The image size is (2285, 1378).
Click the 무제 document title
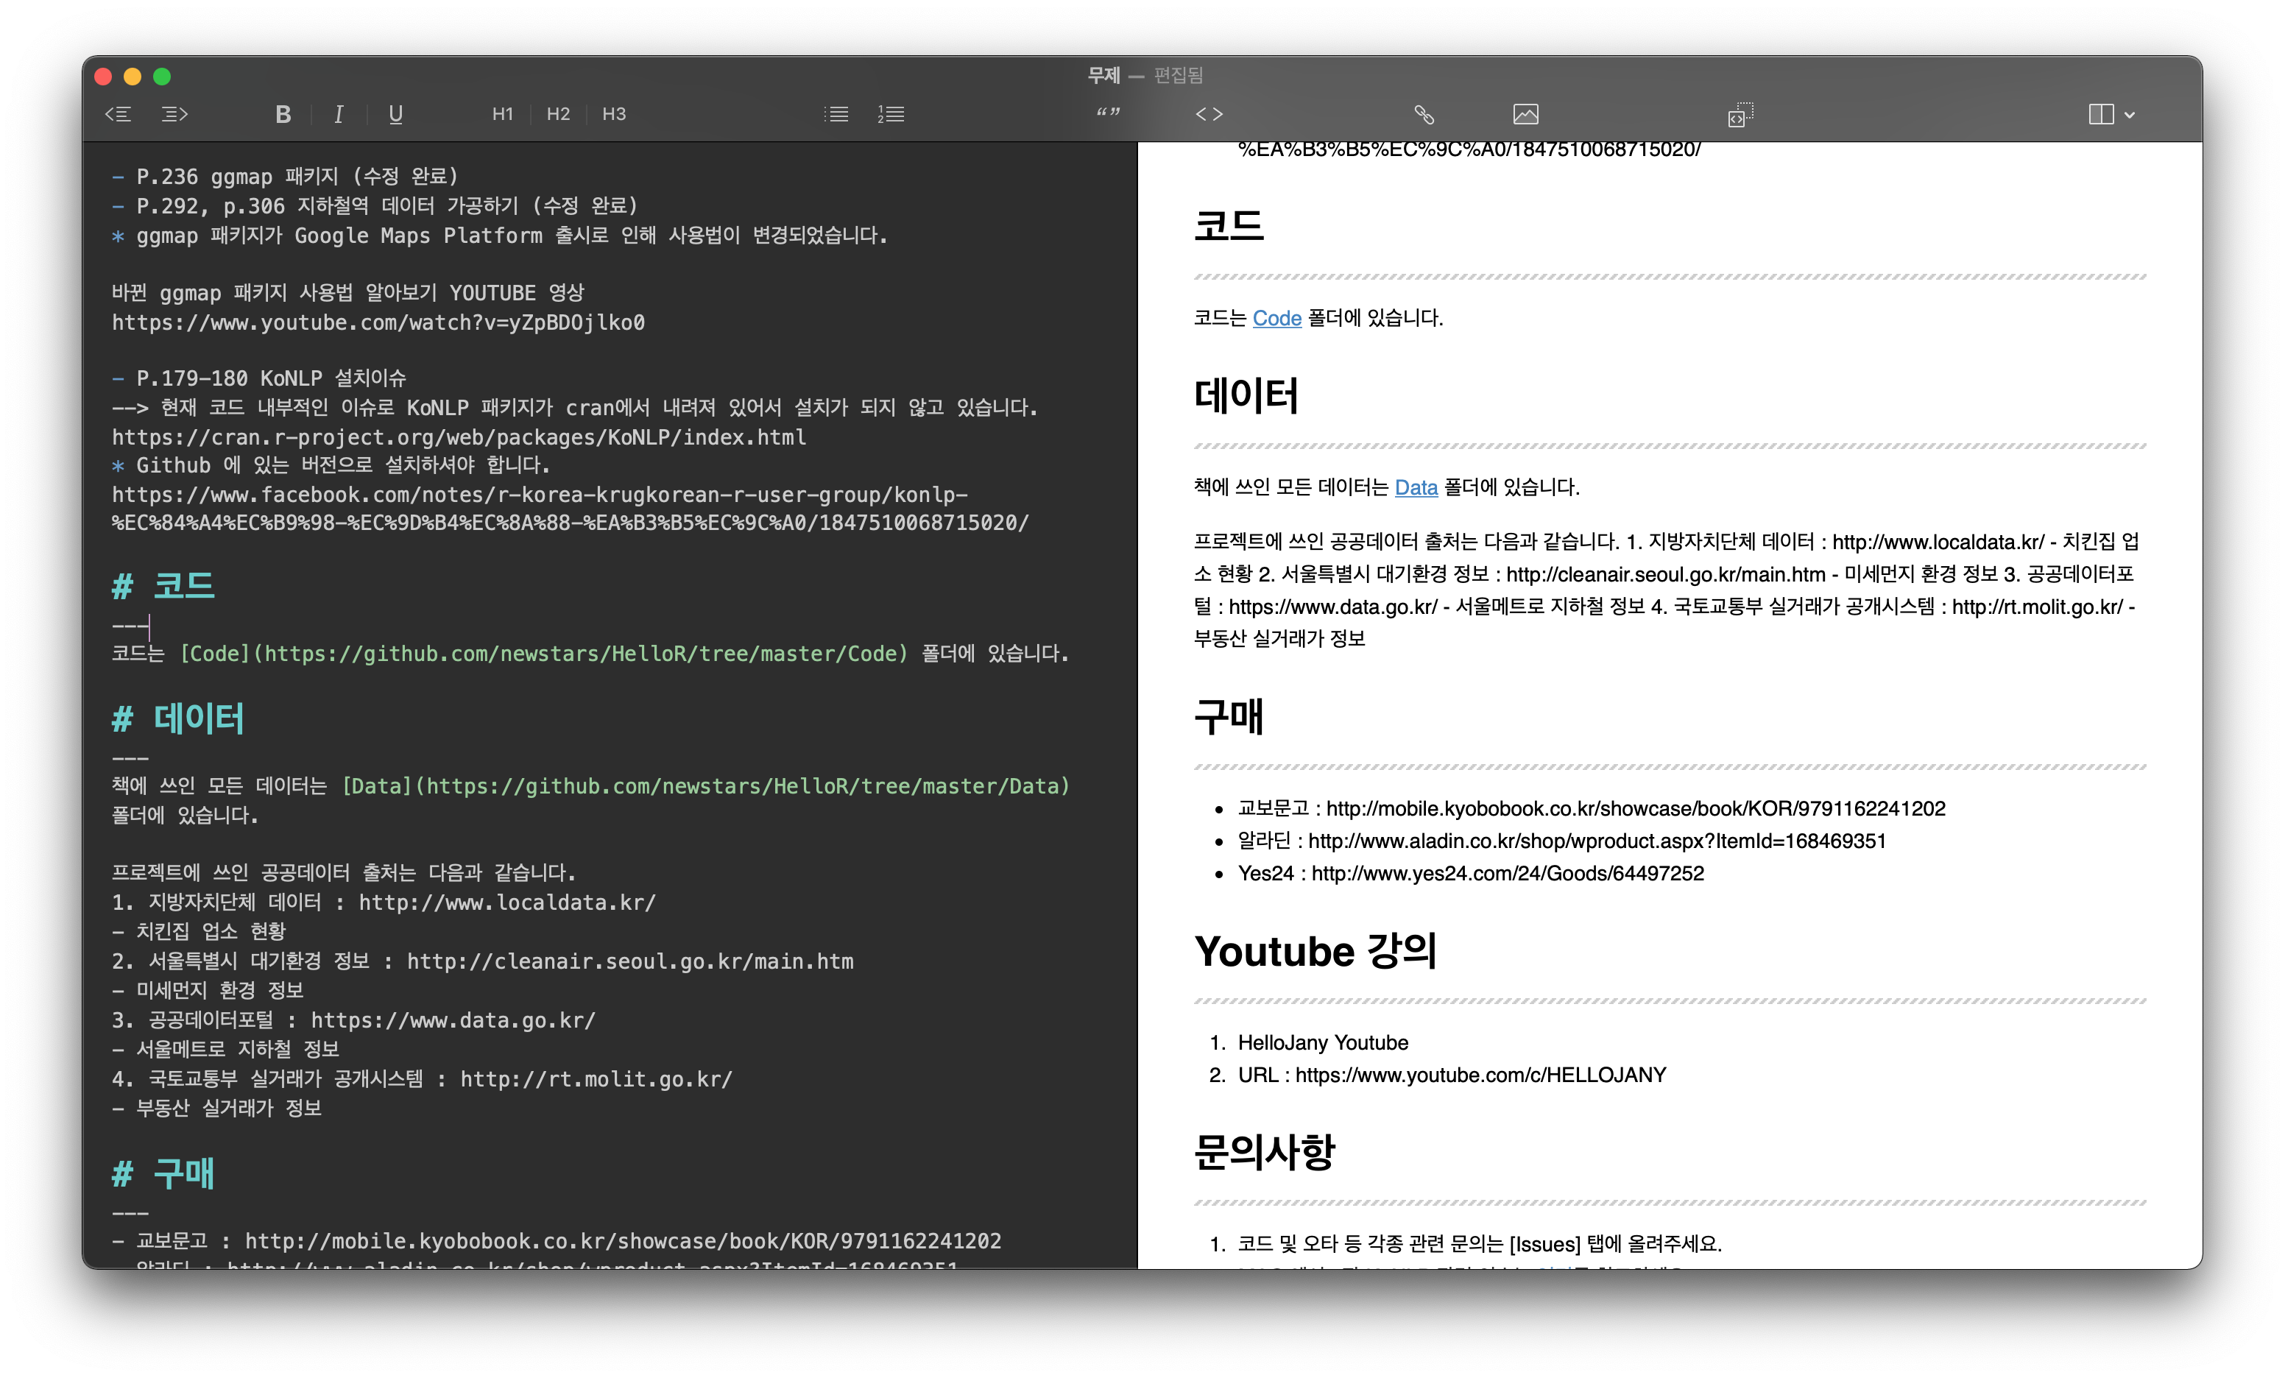[x=1103, y=75]
